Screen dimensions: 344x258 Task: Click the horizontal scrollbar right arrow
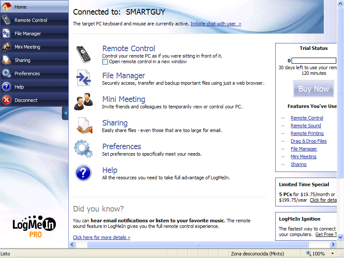333,245
